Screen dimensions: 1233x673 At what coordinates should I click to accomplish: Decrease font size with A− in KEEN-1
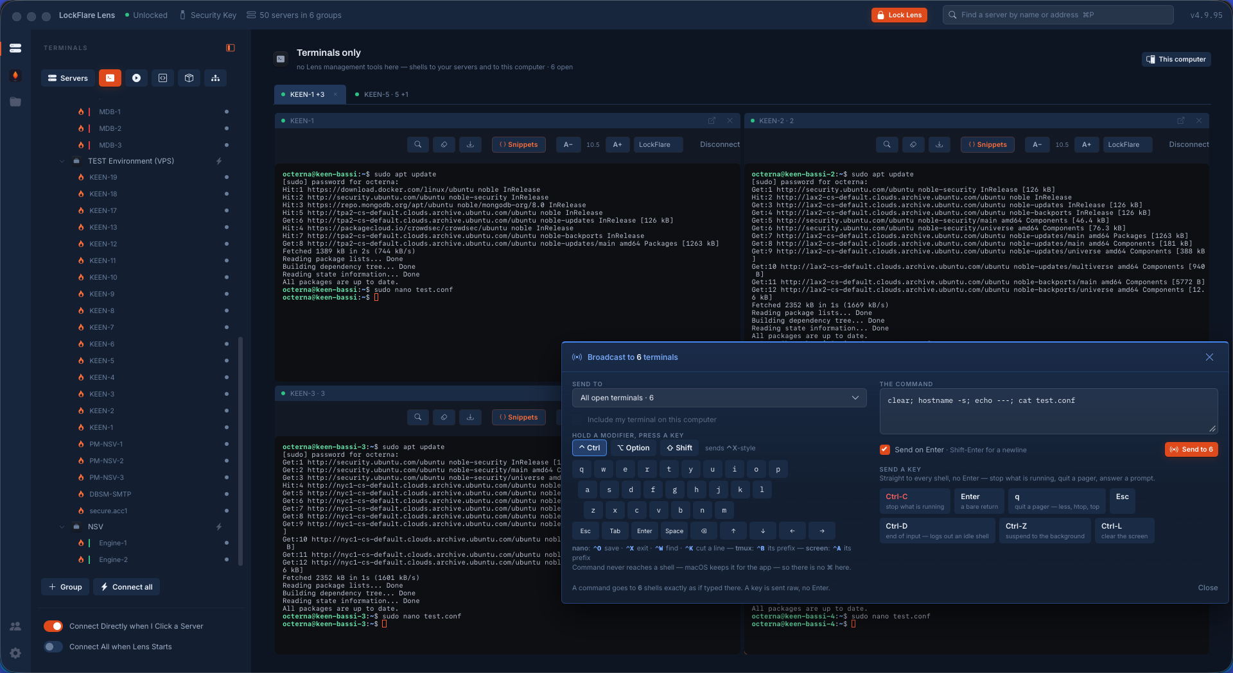[x=568, y=145]
